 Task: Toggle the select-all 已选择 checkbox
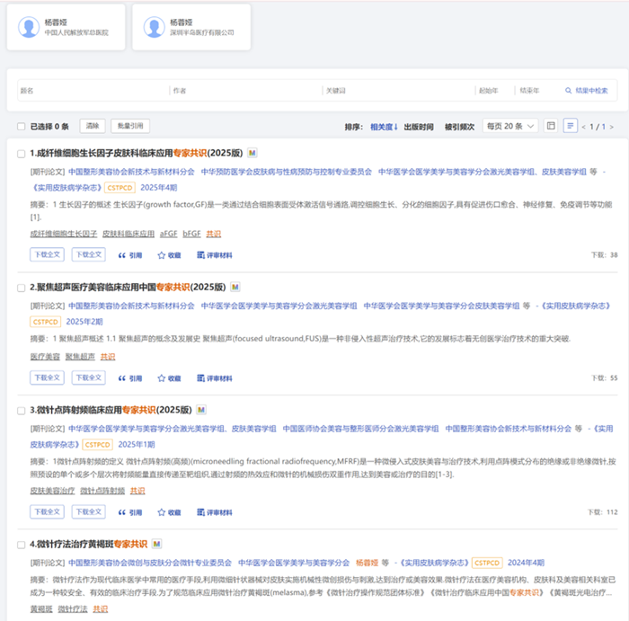(x=22, y=127)
